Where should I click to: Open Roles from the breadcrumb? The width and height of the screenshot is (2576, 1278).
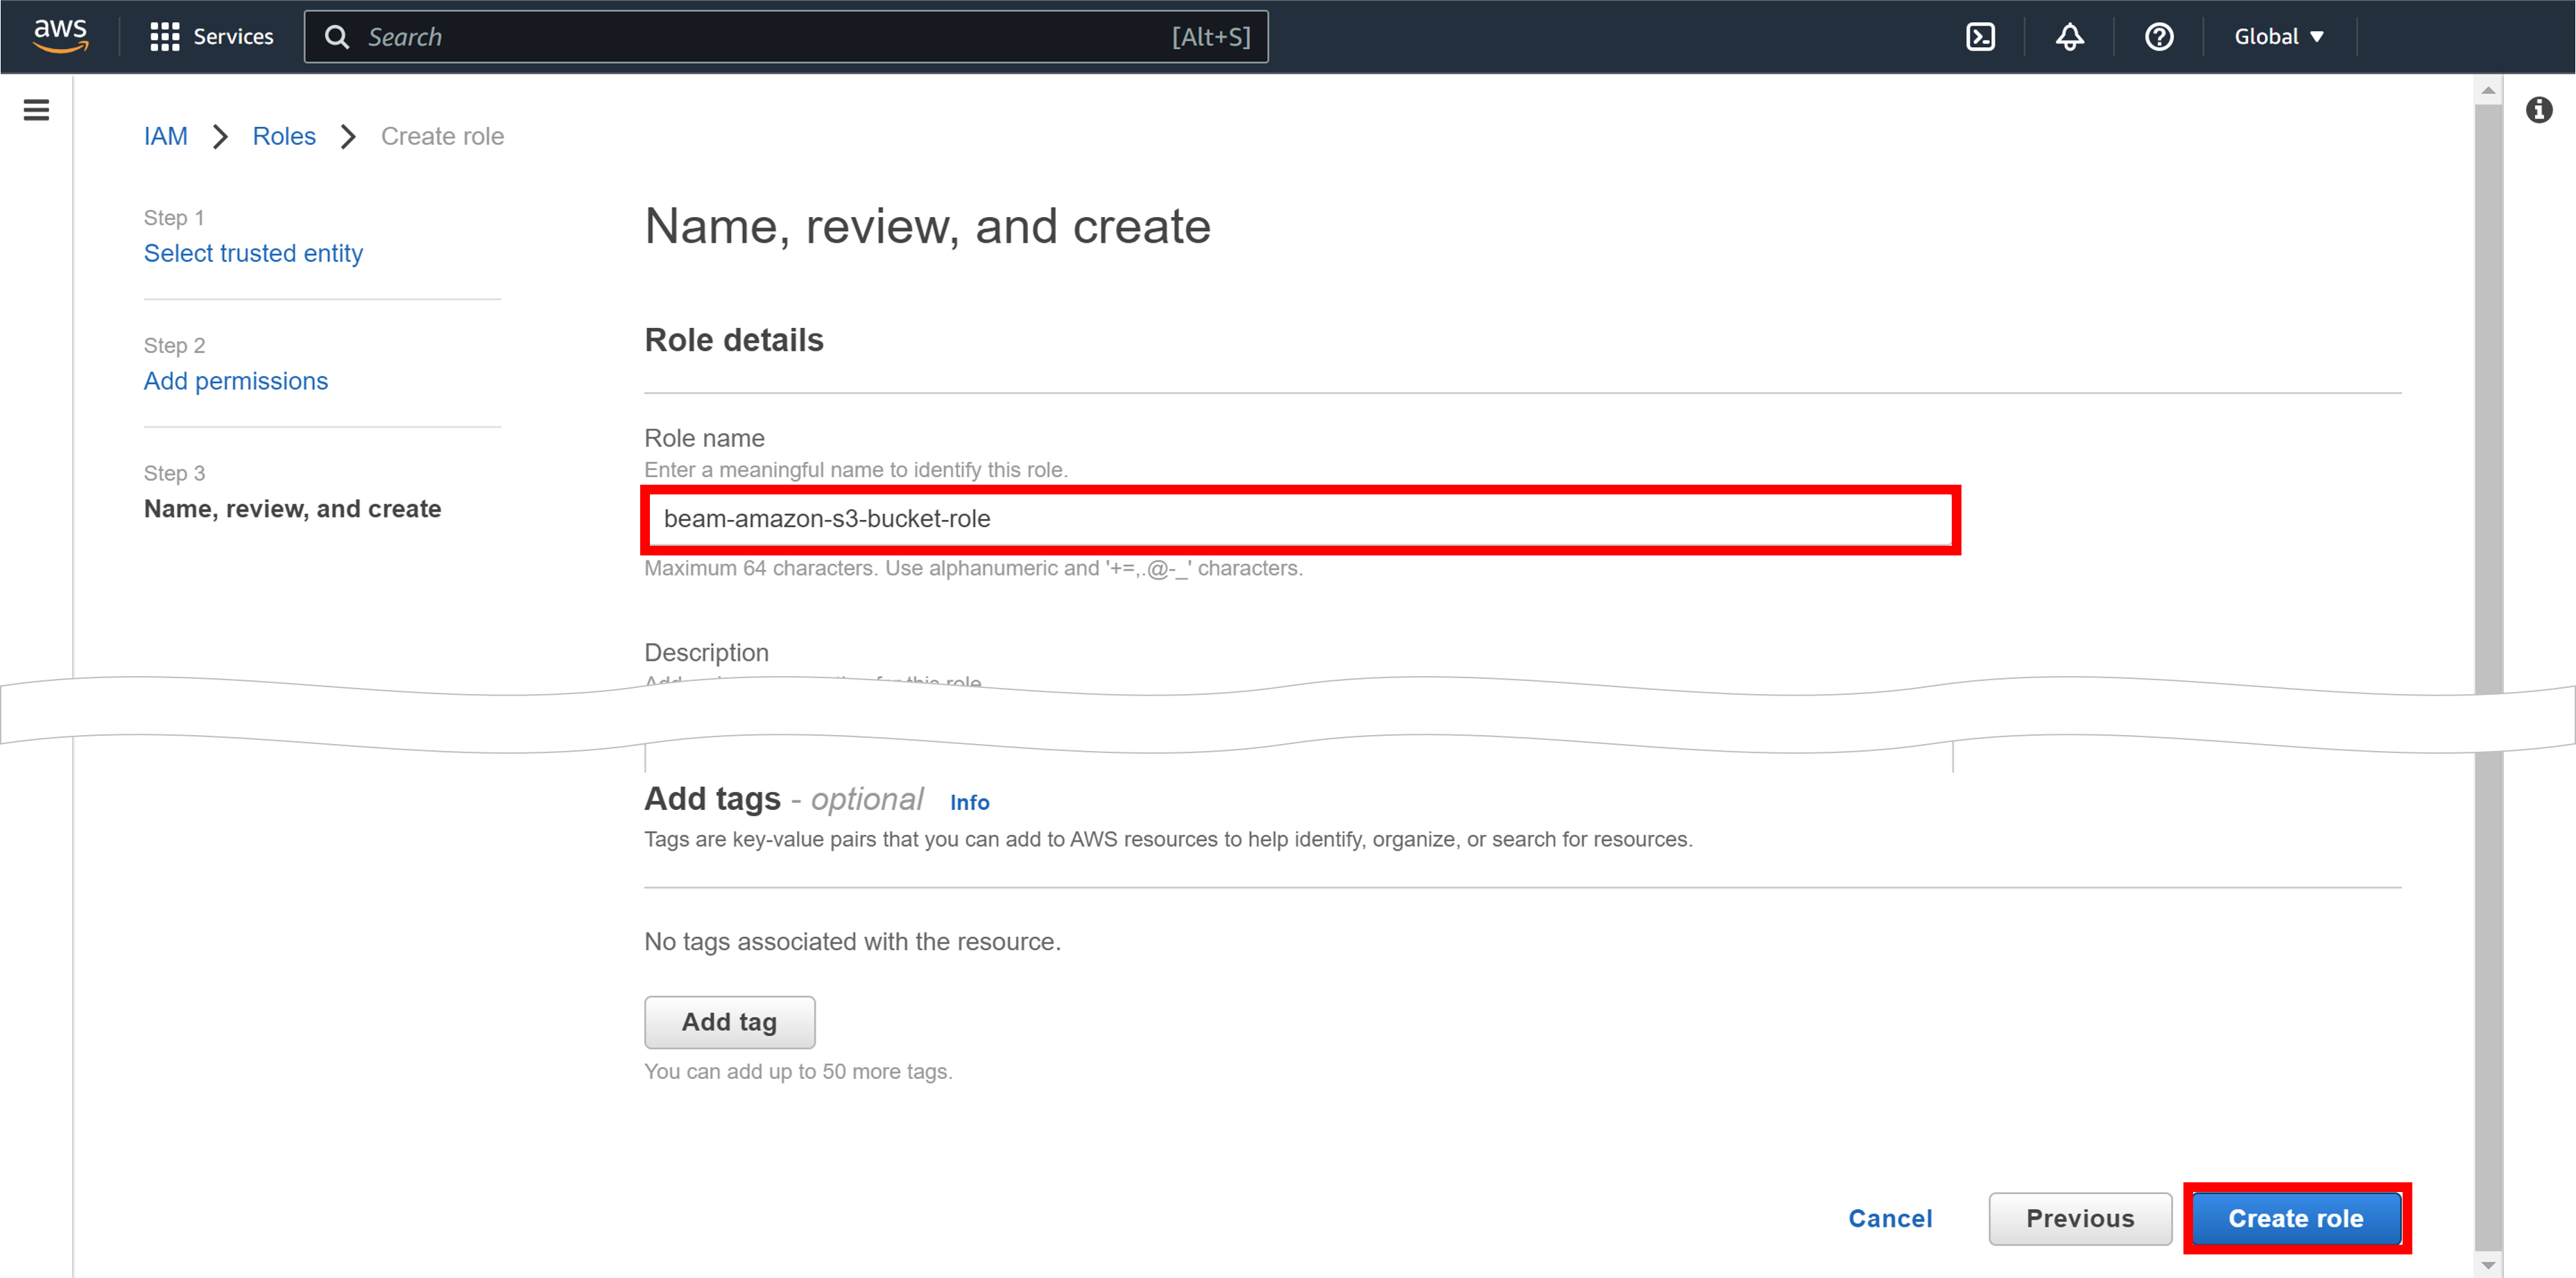(284, 136)
